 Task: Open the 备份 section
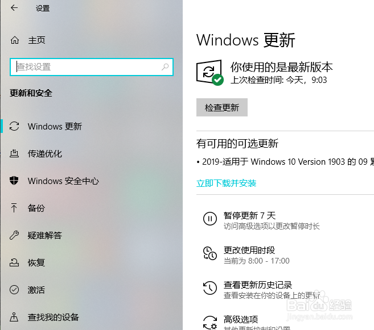36,208
